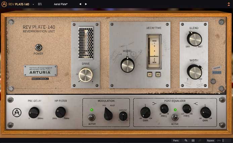
Task: Click the WIDTH knob
Action: click(x=194, y=72)
